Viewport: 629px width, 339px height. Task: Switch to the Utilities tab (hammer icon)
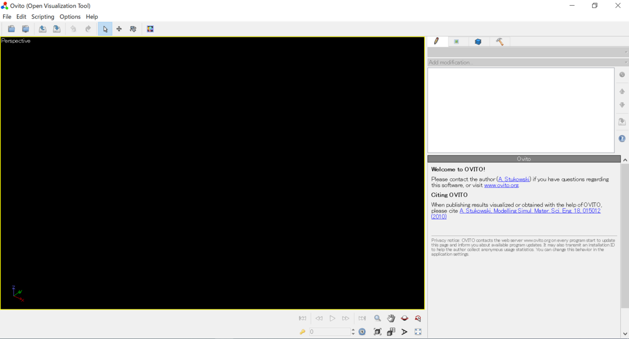[x=500, y=41]
